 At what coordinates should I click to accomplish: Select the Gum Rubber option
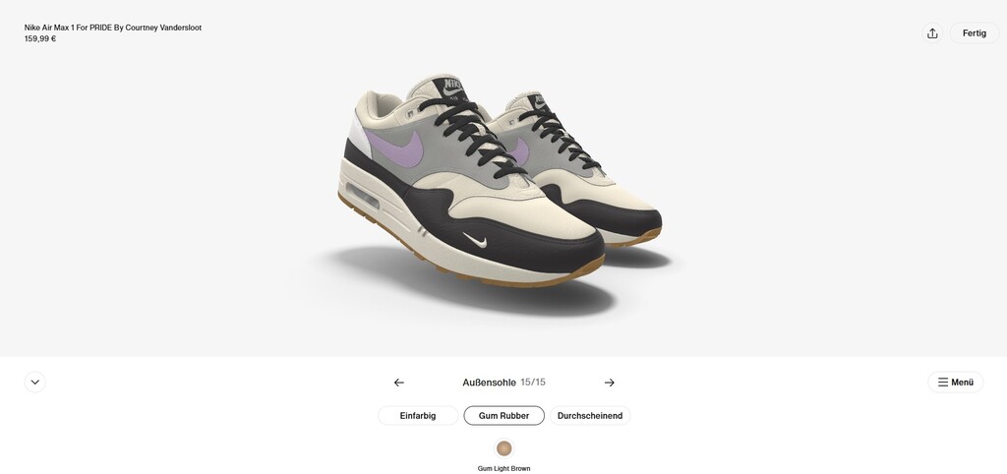coord(504,416)
